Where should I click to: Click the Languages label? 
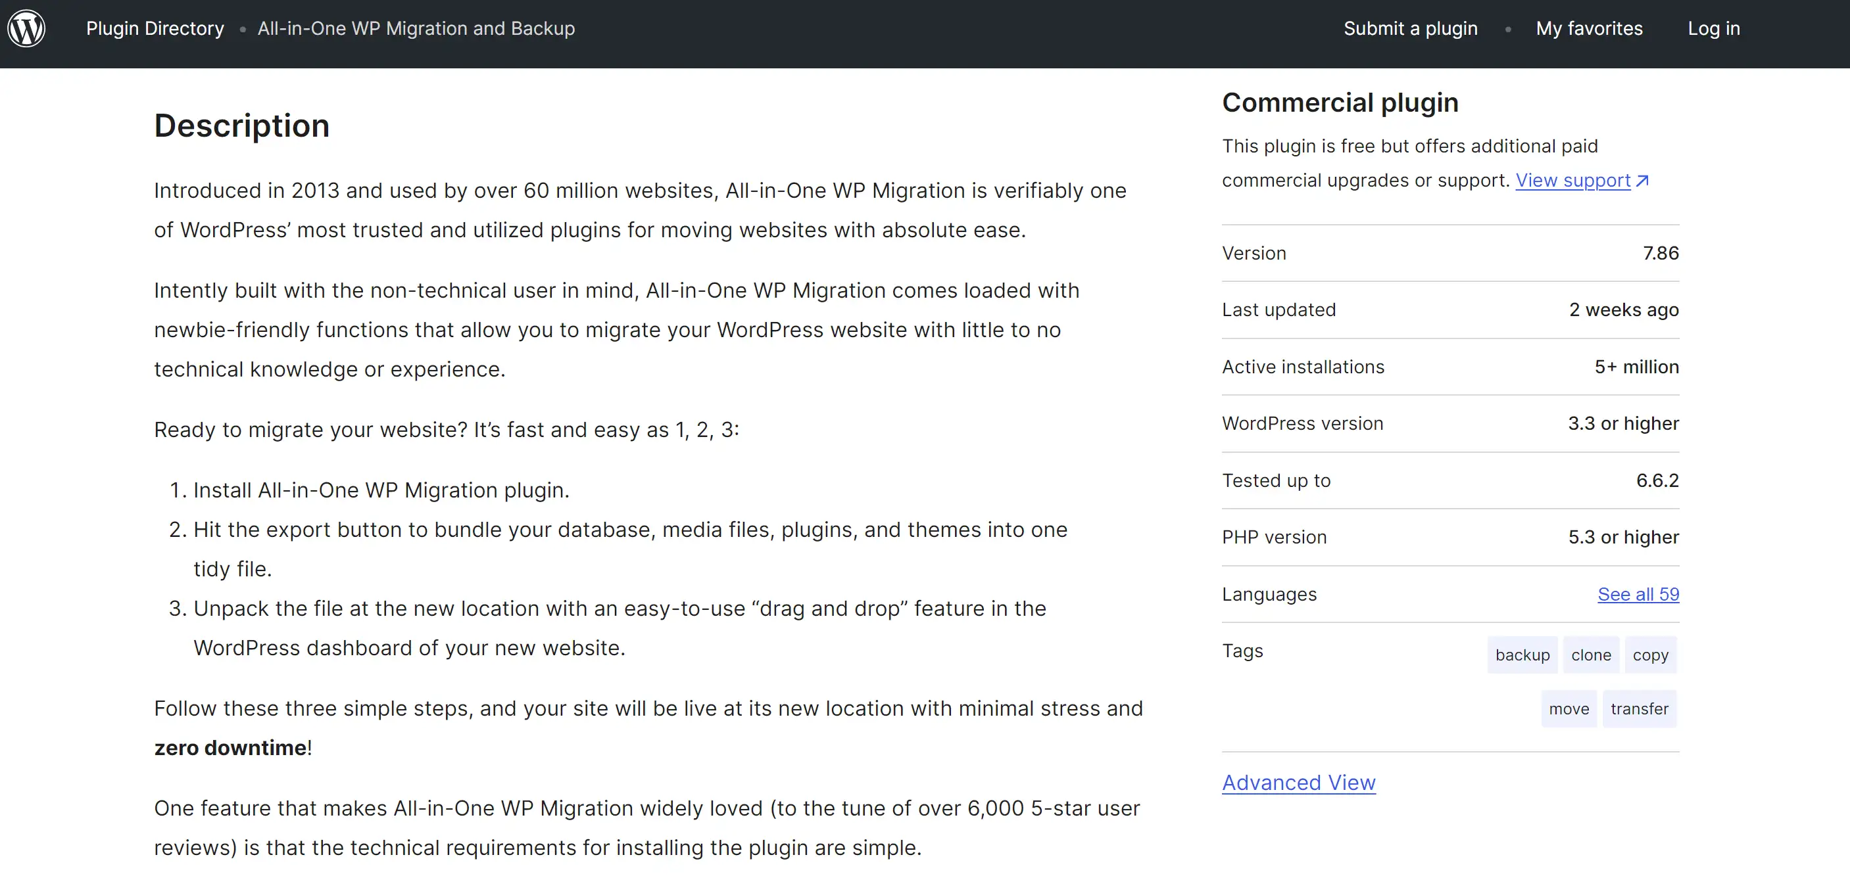(1269, 595)
